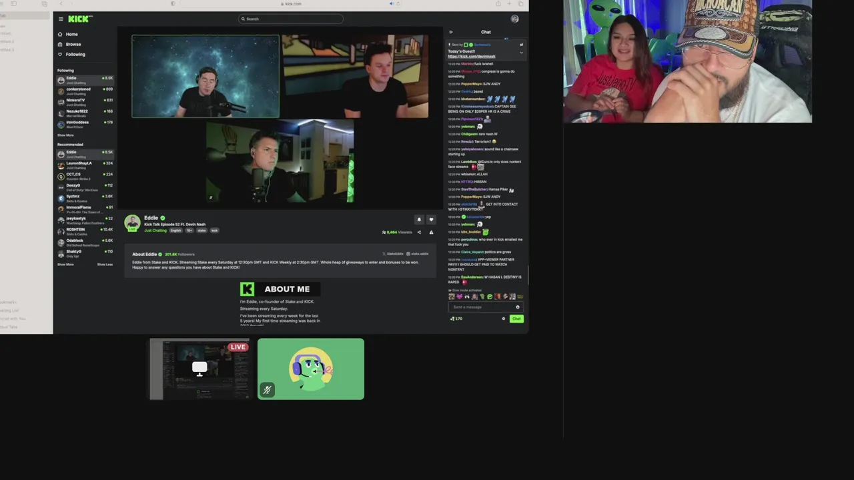The width and height of the screenshot is (854, 480).
Task: Collapse Recommended list with Show Less
Action: click(x=105, y=265)
